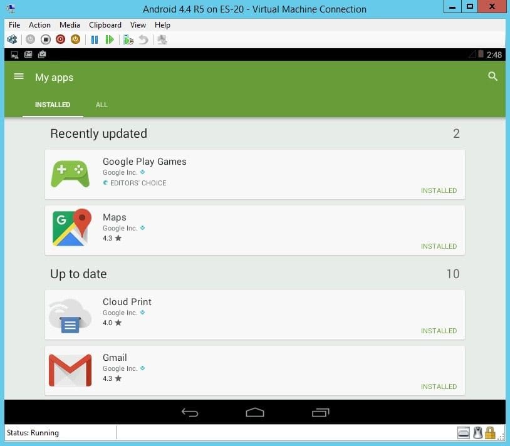Click the Up to date heading
The image size is (510, 446).
click(x=78, y=274)
